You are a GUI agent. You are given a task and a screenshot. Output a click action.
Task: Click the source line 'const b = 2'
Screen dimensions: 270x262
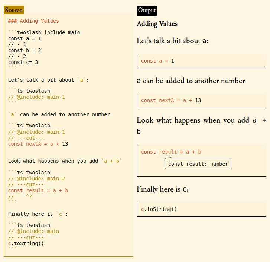pos(25,50)
